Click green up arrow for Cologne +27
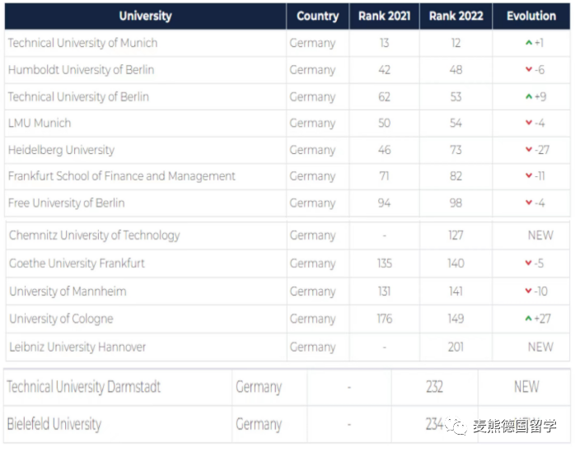The image size is (575, 452). coord(528,318)
